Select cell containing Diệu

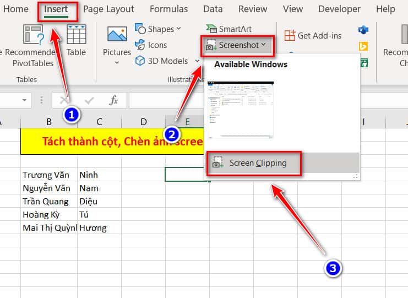point(100,201)
